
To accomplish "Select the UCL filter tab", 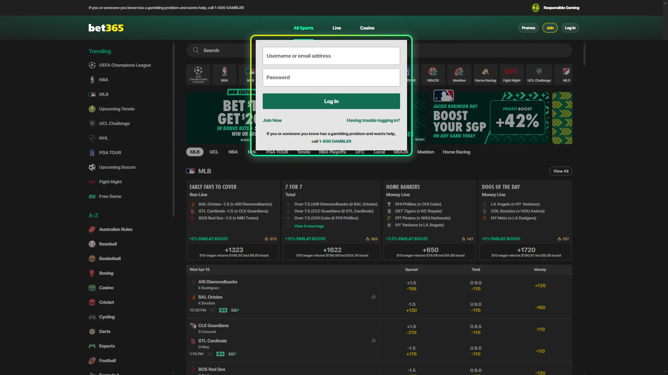I will click(x=214, y=152).
